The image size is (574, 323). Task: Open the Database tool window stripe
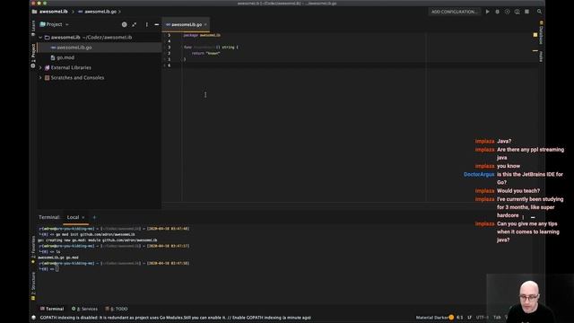(541, 33)
